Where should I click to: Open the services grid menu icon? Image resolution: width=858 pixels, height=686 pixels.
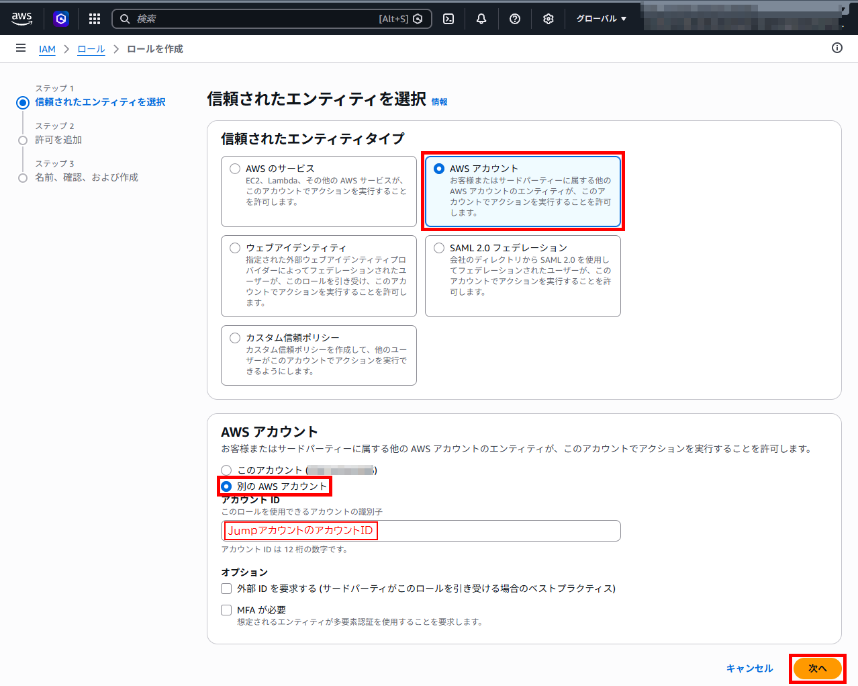[95, 19]
